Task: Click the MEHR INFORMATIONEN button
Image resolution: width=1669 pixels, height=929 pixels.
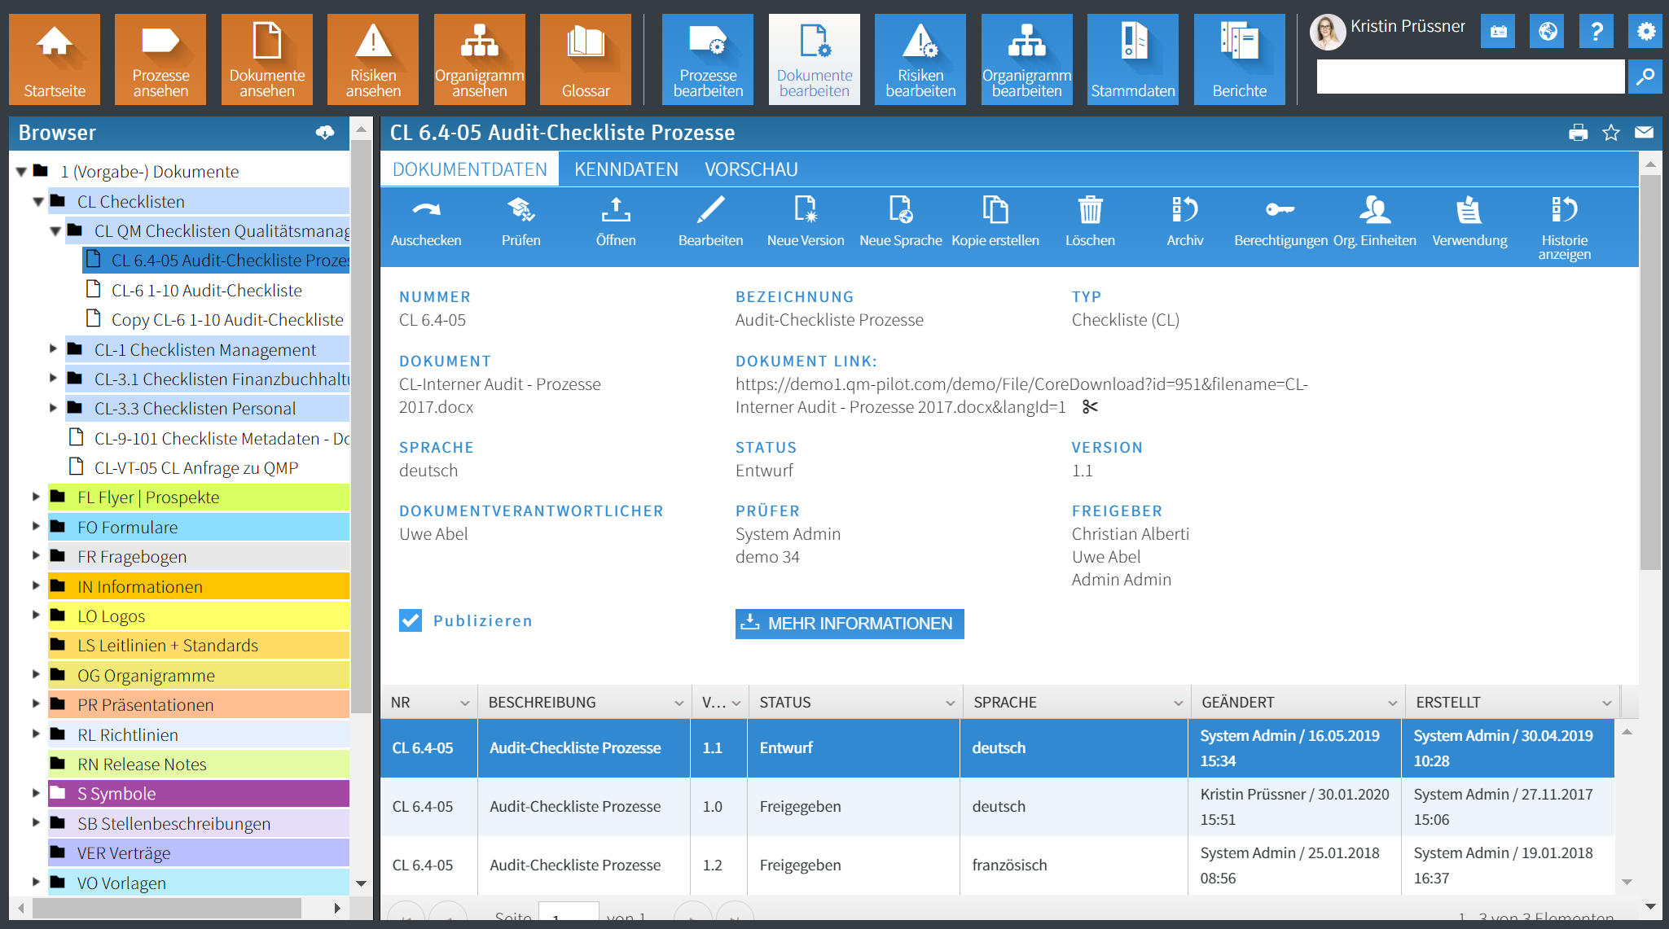Action: (x=849, y=624)
